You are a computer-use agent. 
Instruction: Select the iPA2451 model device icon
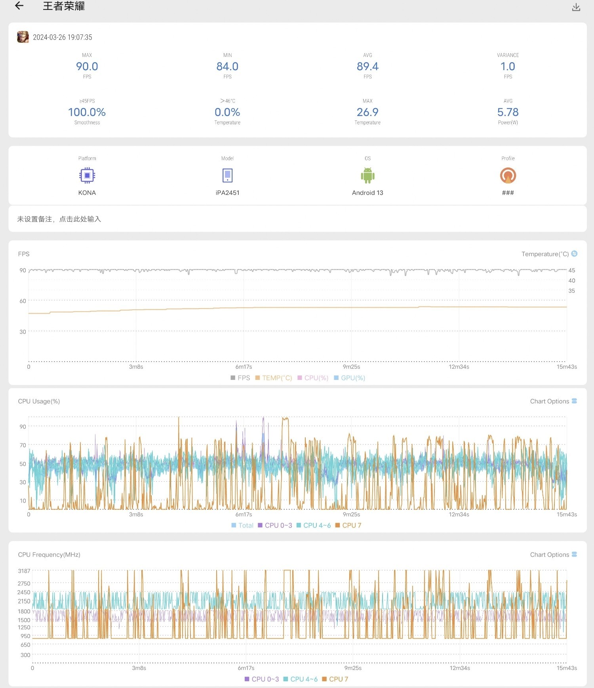pyautogui.click(x=227, y=175)
